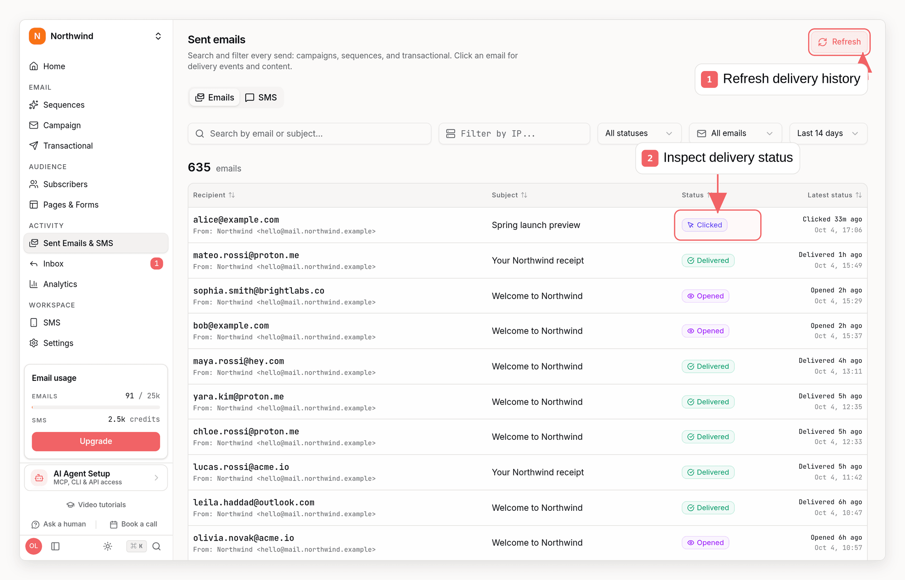Switch to the SMS tab
Viewport: 905px width, 580px height.
[261, 98]
